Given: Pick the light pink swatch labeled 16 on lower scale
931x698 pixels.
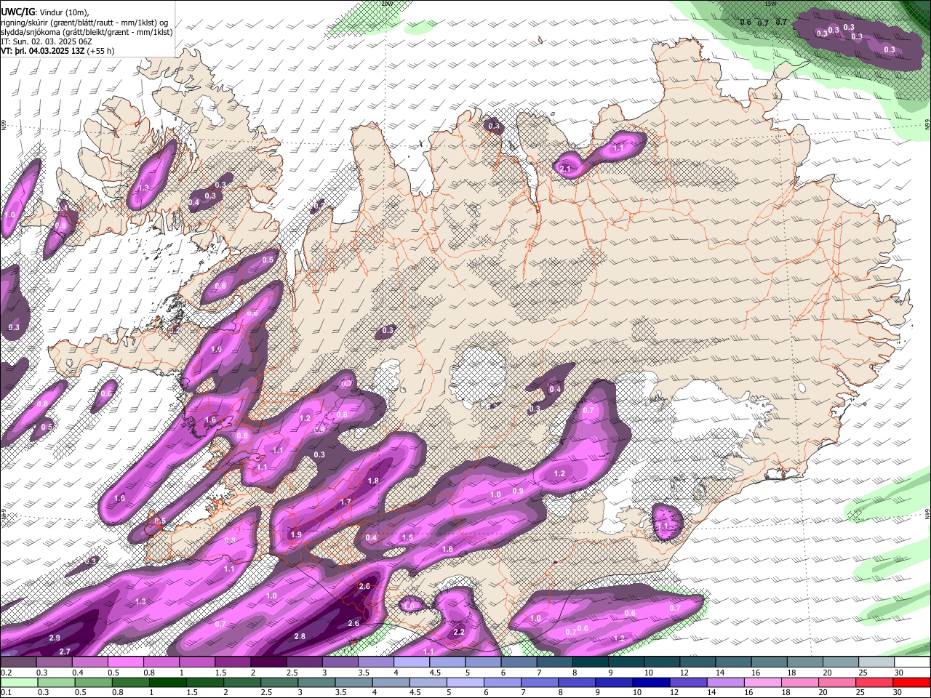Looking at the screenshot, I should point(763,682).
